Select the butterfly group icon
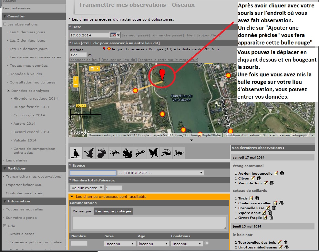 (x=153, y=153)
